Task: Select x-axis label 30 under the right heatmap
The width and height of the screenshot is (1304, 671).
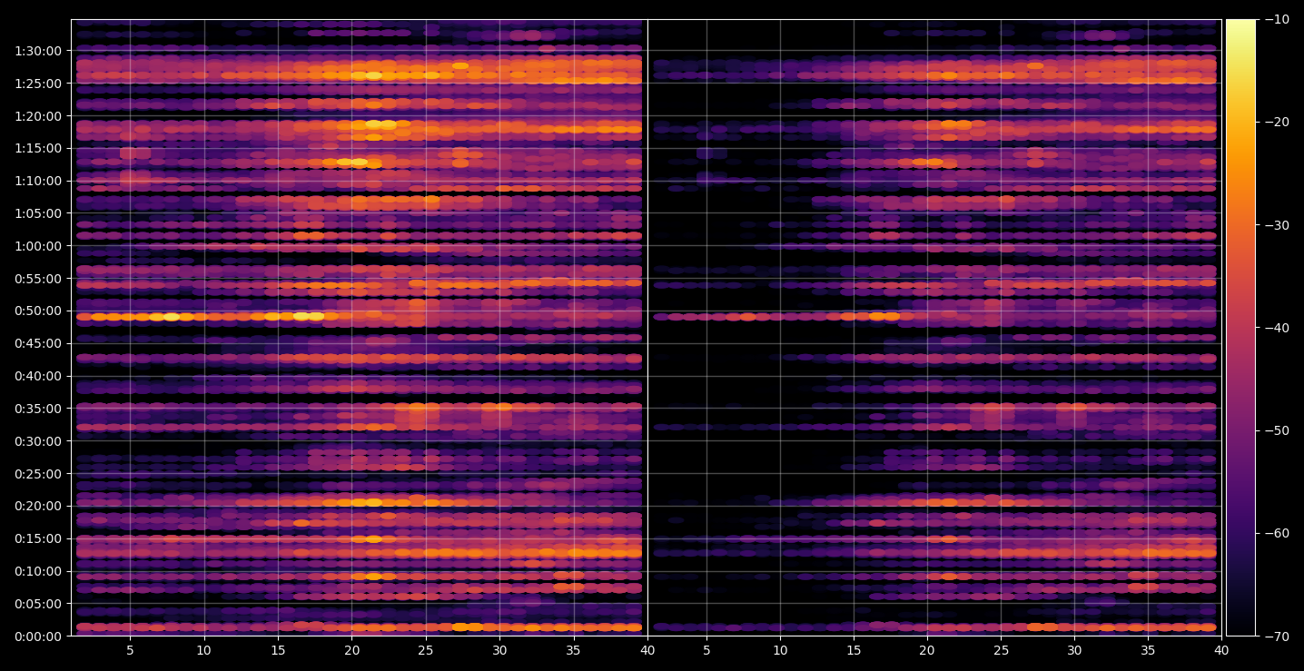Action: 1074,650
